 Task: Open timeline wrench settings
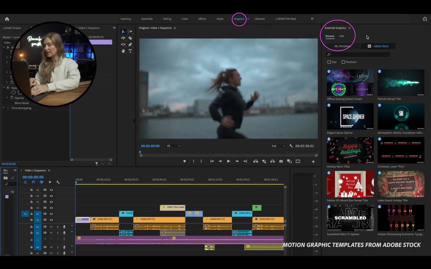click(58, 182)
